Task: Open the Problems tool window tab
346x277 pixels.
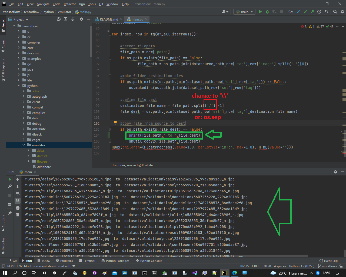Action: coord(64,261)
